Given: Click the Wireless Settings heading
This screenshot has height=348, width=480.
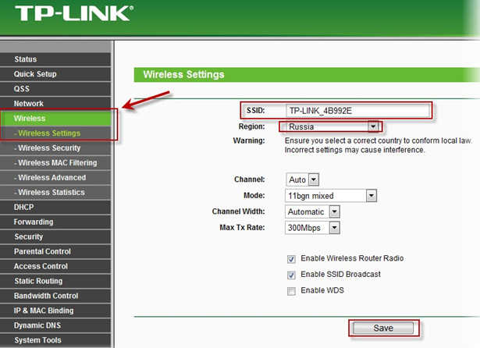Looking at the screenshot, I should pyautogui.click(x=183, y=74).
